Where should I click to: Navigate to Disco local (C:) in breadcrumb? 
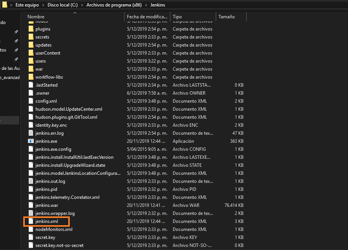(63, 5)
